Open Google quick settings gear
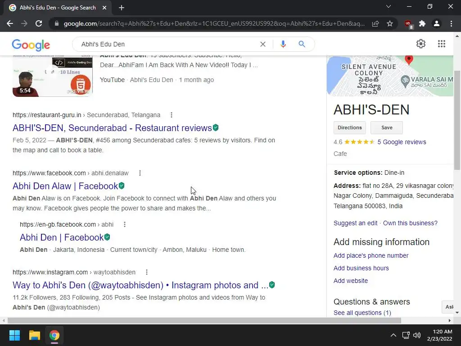 (421, 44)
